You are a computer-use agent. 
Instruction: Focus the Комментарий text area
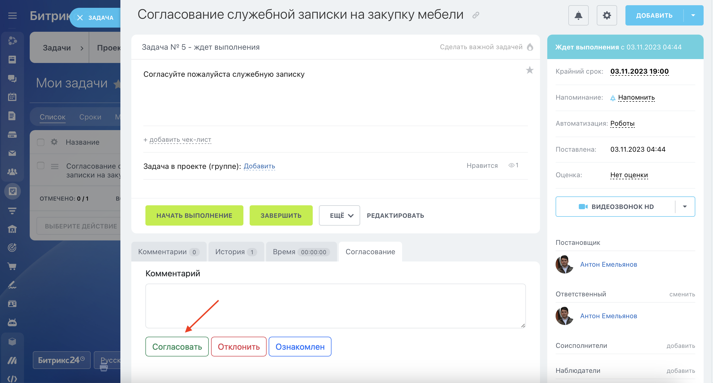(335, 306)
